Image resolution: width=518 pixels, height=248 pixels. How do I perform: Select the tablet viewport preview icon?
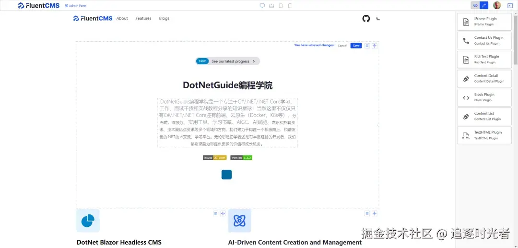pos(281,6)
